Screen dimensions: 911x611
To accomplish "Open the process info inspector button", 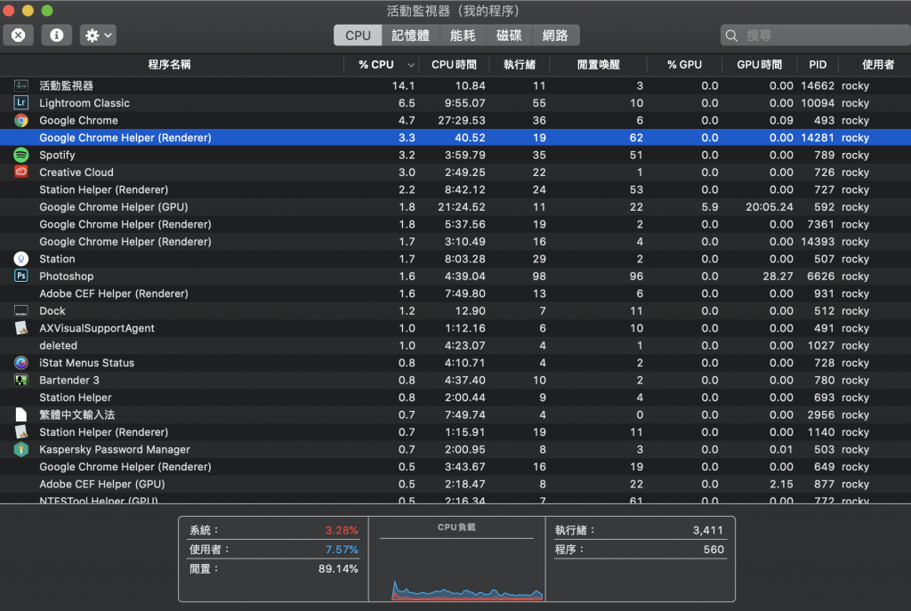I will point(56,36).
